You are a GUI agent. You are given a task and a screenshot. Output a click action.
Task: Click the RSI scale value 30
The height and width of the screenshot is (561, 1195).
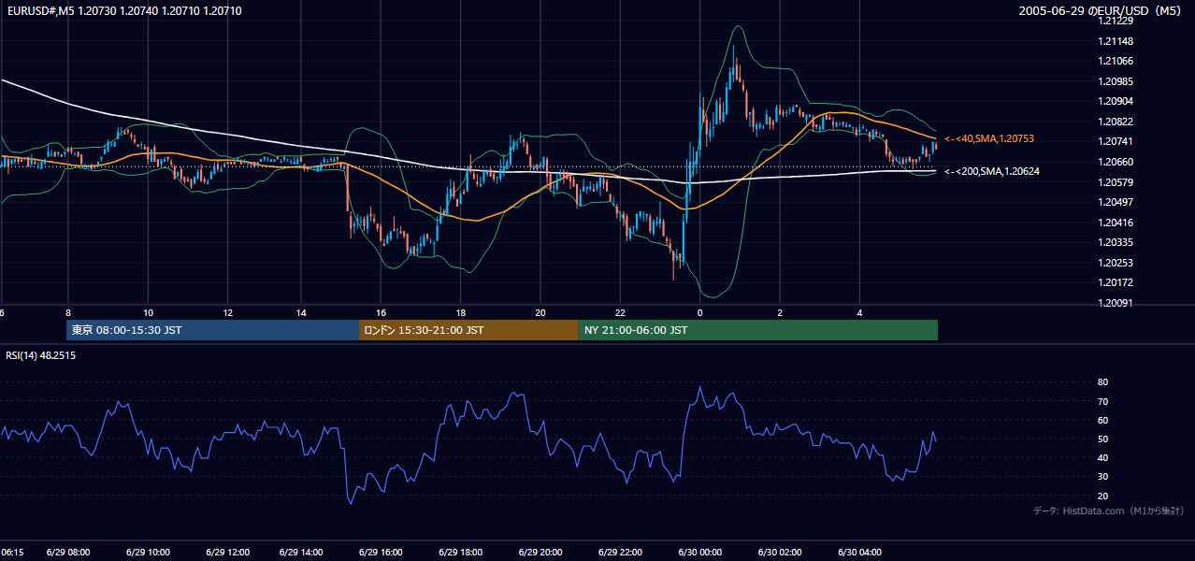(1102, 476)
